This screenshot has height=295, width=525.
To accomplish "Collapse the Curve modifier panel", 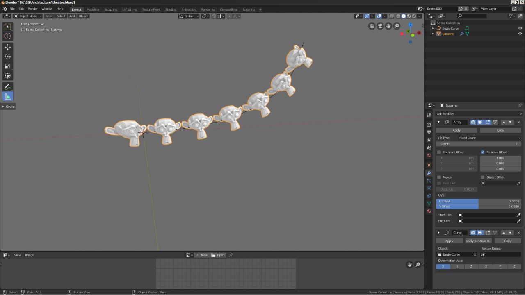I will pyautogui.click(x=438, y=233).
